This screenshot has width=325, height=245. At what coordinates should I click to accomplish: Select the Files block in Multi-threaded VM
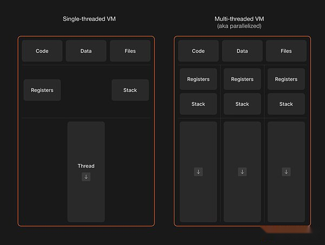286,51
